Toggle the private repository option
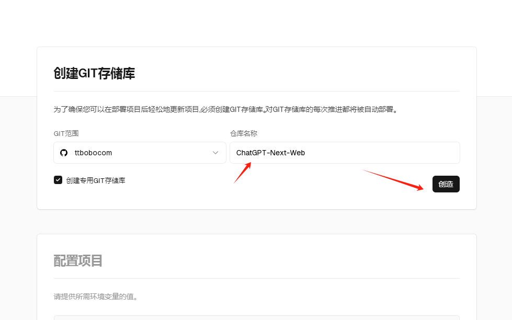 tap(58, 180)
